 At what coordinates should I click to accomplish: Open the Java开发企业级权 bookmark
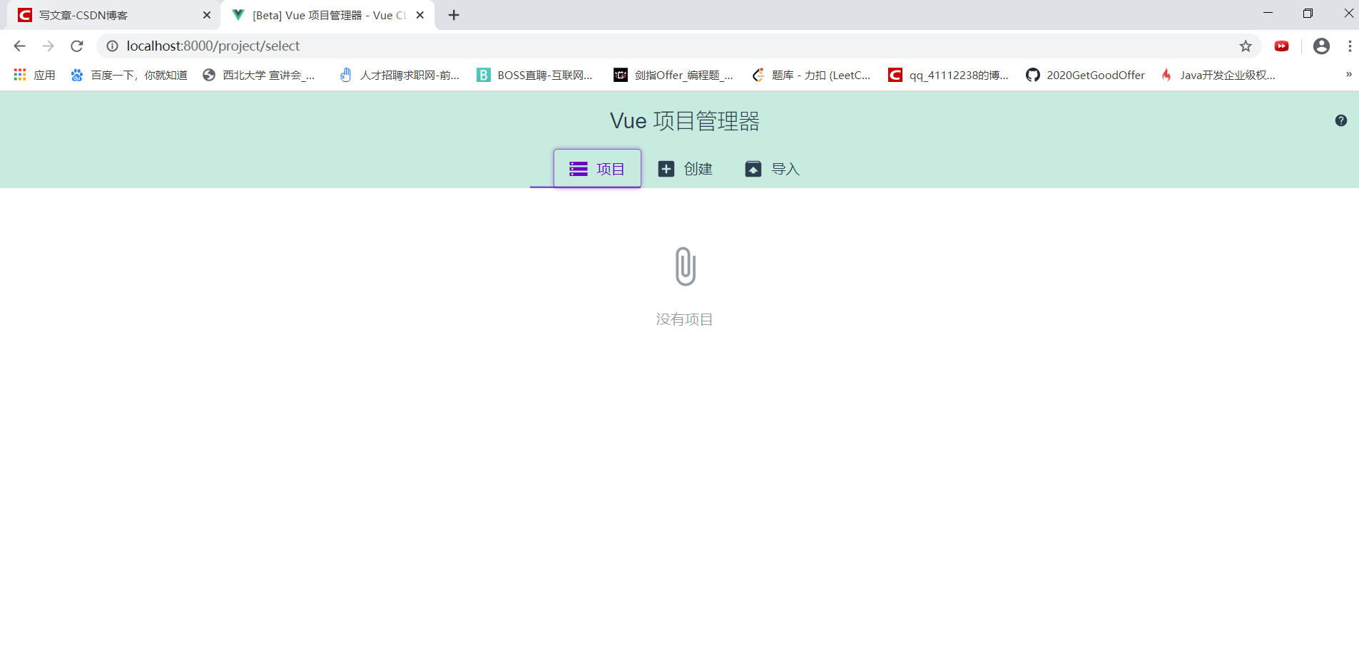1219,75
